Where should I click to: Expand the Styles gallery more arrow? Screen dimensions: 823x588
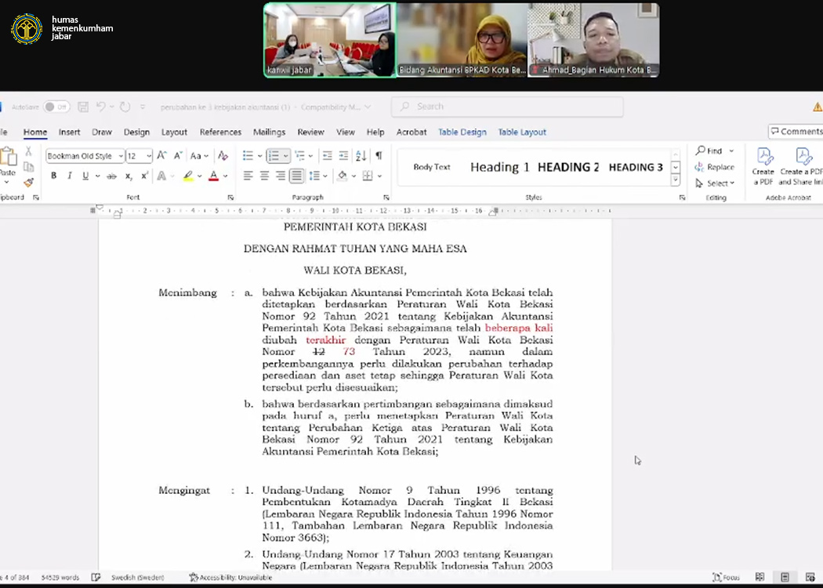pyautogui.click(x=676, y=180)
